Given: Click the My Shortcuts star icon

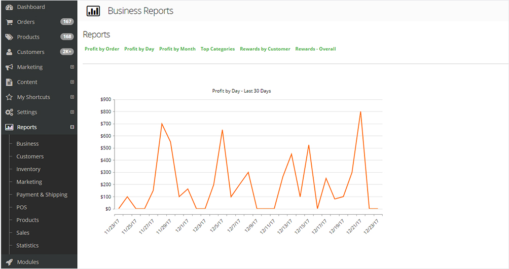Looking at the screenshot, I should click(9, 97).
